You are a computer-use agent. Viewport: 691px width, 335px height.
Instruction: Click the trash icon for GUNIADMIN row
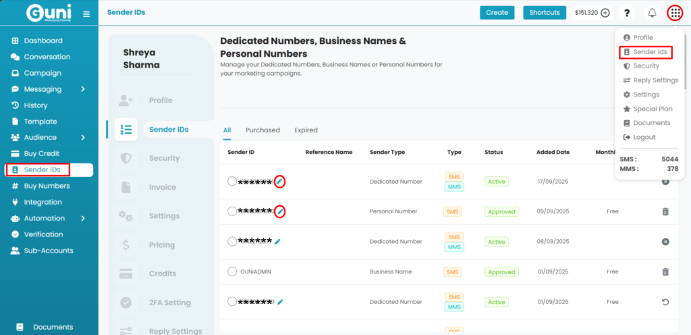pyautogui.click(x=665, y=272)
